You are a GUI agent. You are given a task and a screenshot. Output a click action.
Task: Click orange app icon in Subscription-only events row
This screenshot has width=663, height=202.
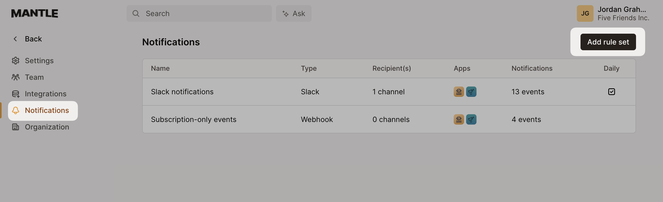point(459,119)
